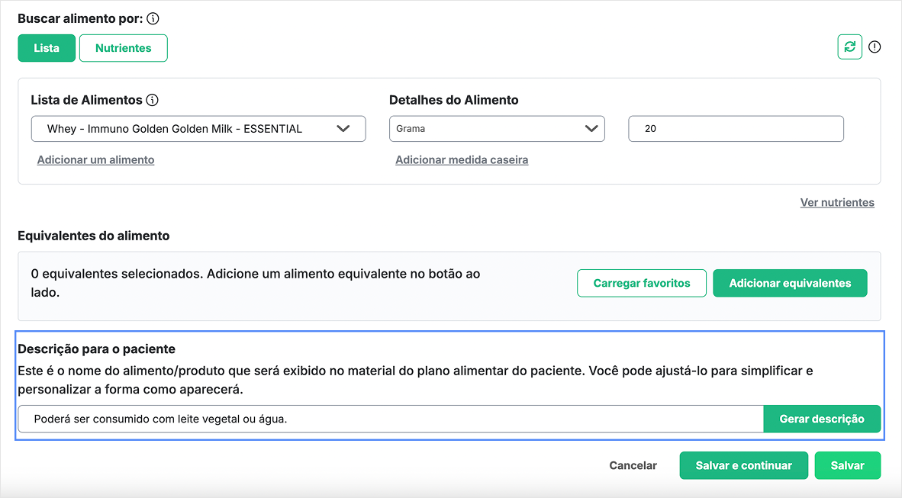Image resolution: width=902 pixels, height=498 pixels.
Task: Click 'Adicionar um alimento' link
Action: 95,160
